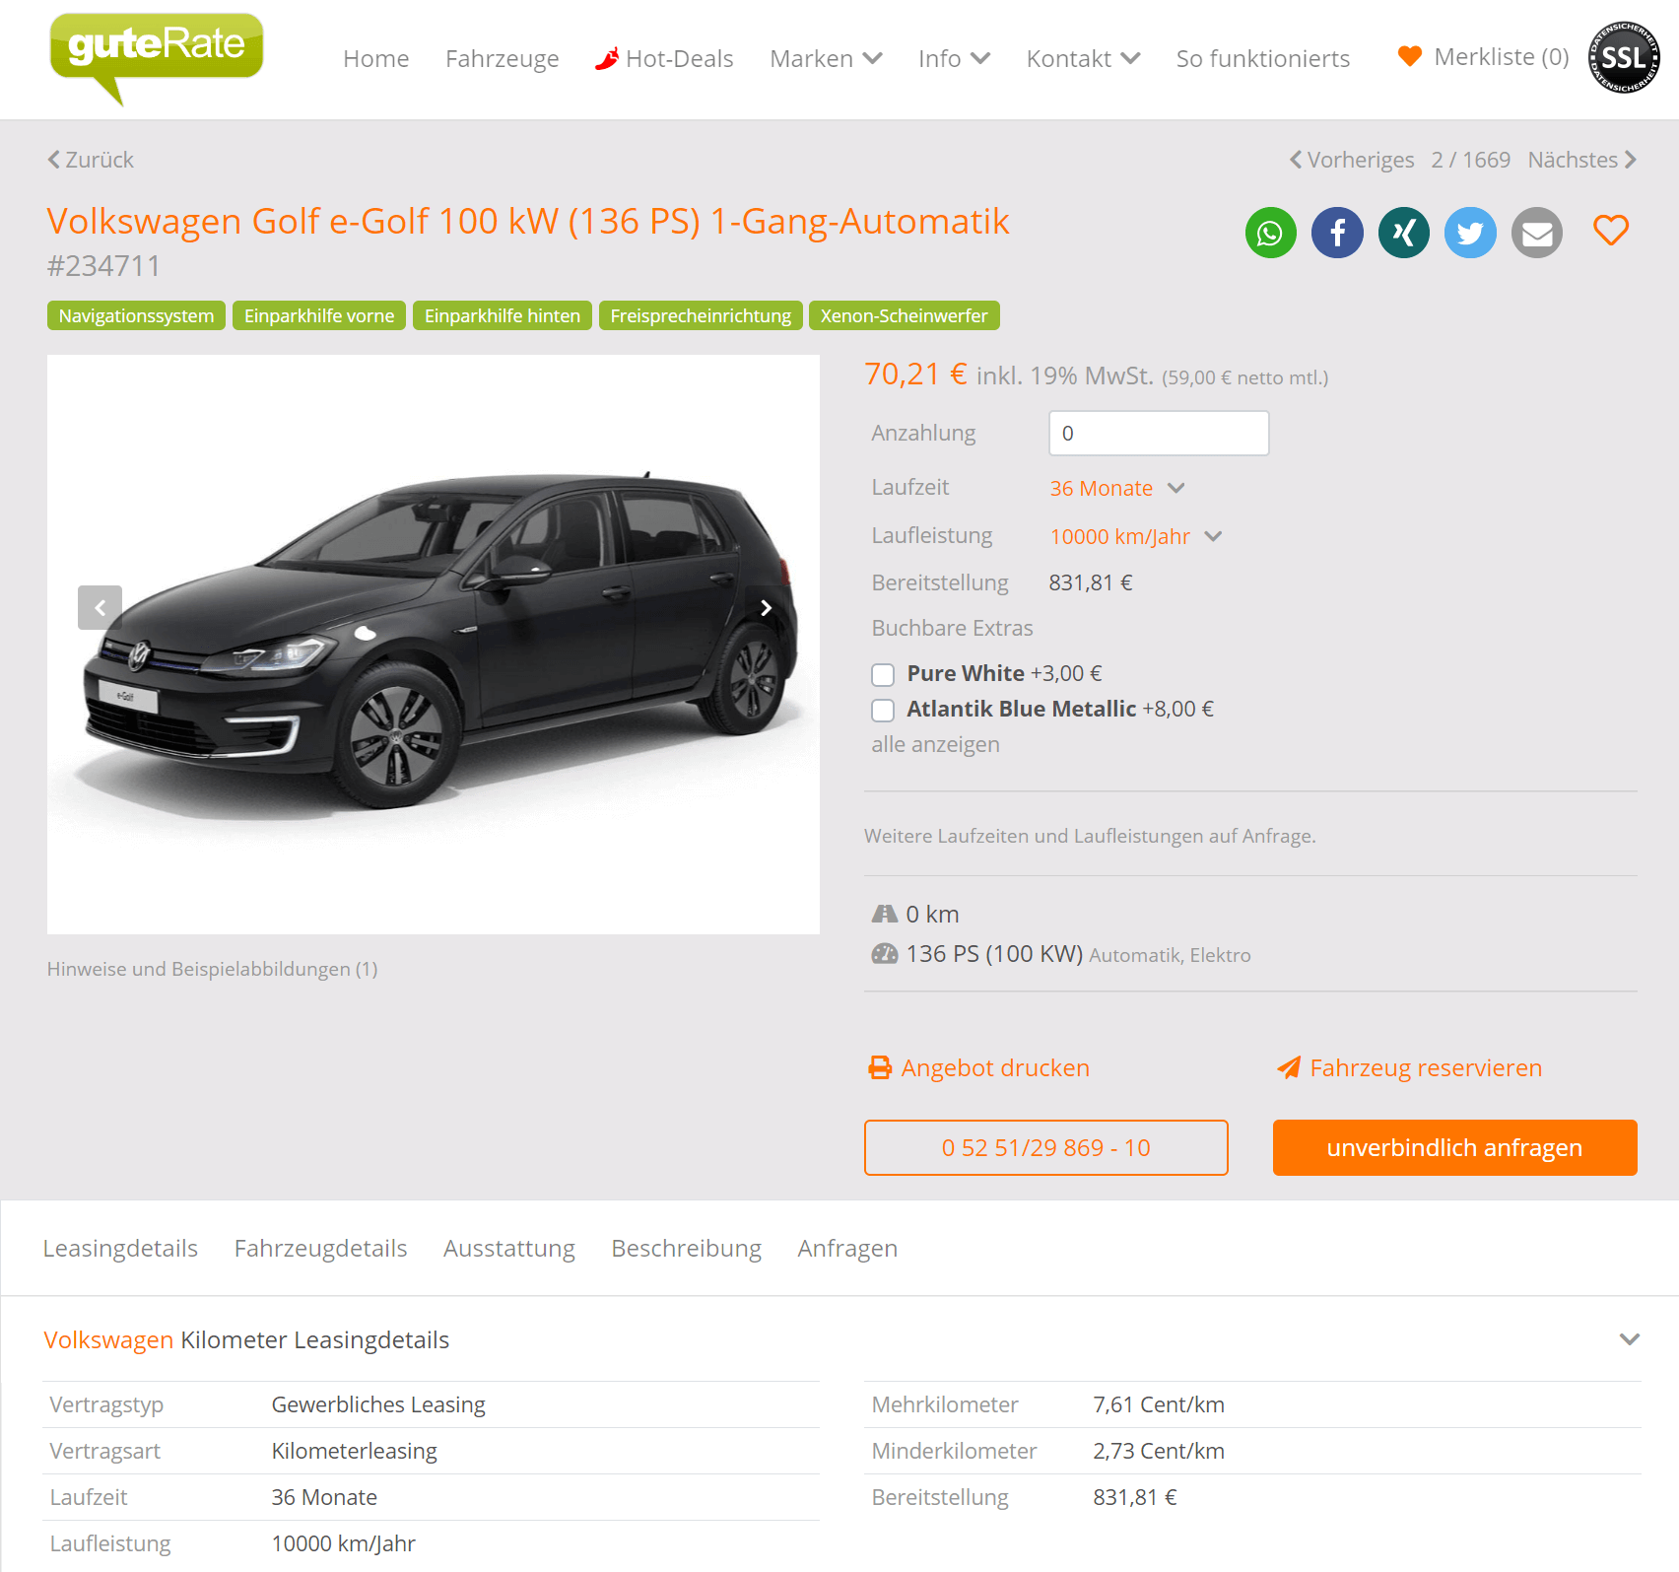Click the guteRate logo
This screenshot has width=1679, height=1572.
click(157, 57)
